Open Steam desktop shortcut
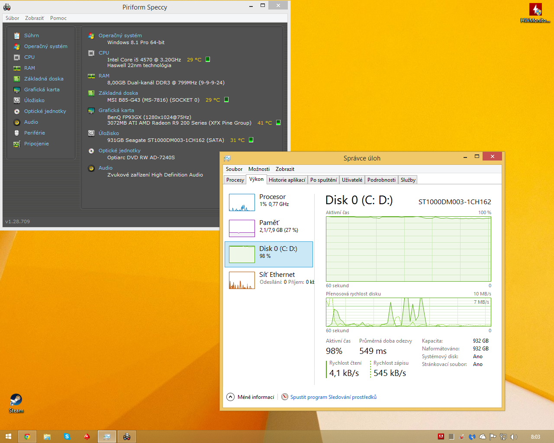Screen dimensions: 554x443 pyautogui.click(x=16, y=403)
